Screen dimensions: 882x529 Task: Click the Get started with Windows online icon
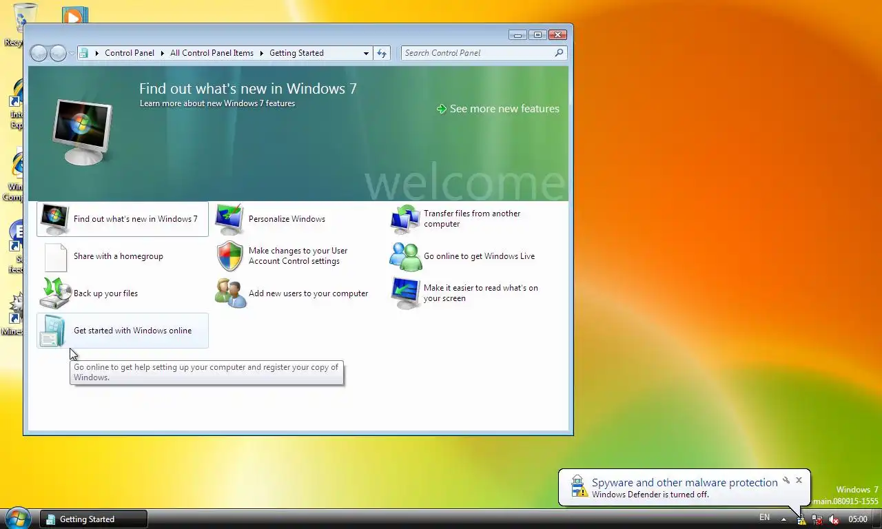coord(52,331)
